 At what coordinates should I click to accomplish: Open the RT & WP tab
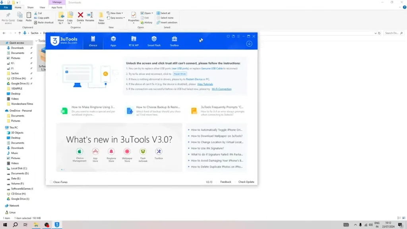tap(134, 41)
